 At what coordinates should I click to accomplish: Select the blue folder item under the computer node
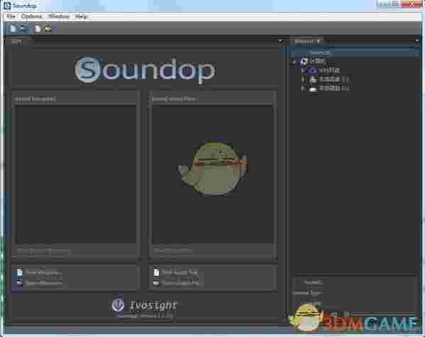coord(324,71)
